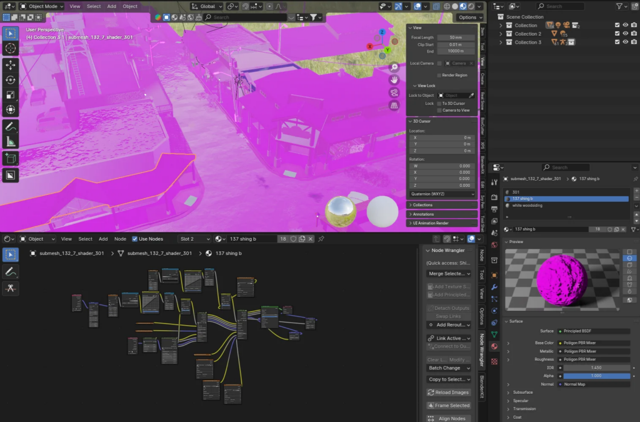Open the Render properties tab icon
This screenshot has height=422, width=640.
pyautogui.click(x=494, y=197)
